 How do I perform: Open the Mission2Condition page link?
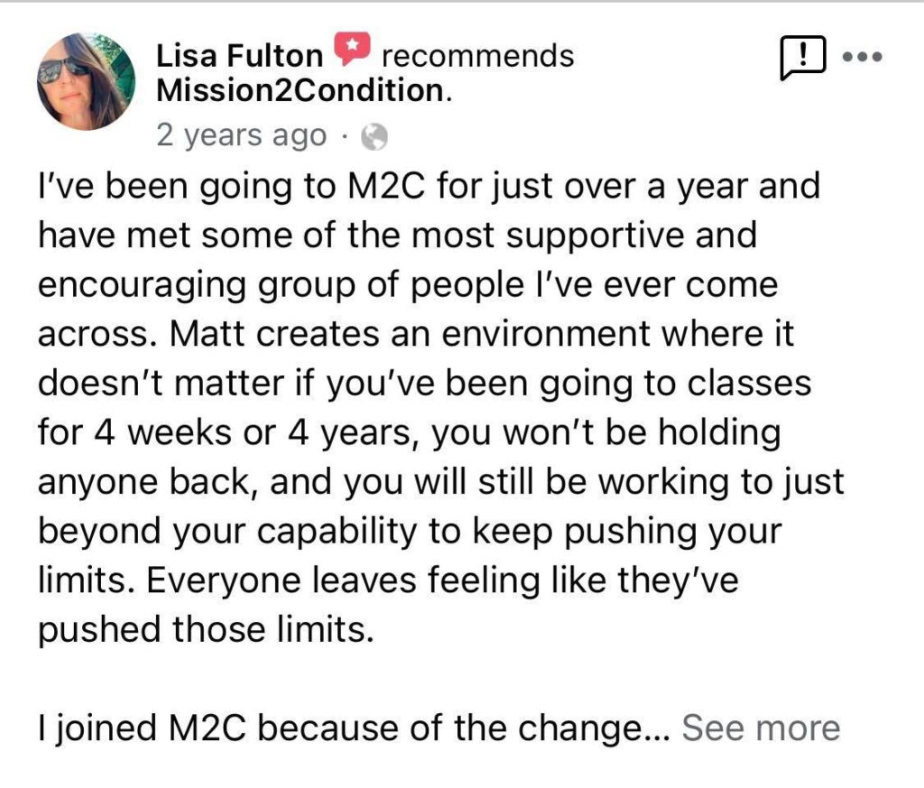(x=304, y=91)
